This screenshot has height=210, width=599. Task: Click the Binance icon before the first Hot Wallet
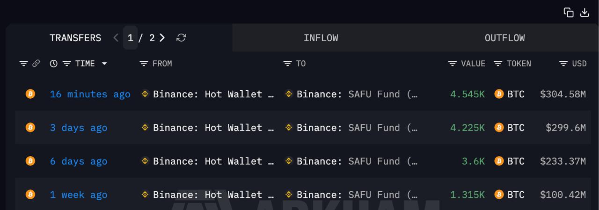[145, 94]
